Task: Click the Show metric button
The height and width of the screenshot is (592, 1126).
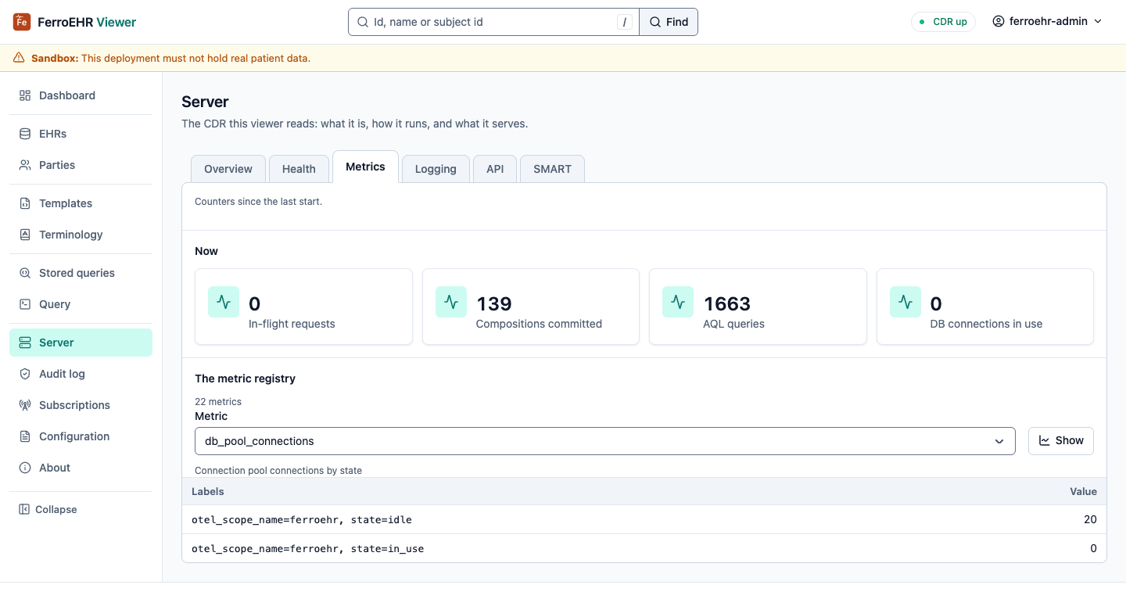Action: [x=1061, y=441]
